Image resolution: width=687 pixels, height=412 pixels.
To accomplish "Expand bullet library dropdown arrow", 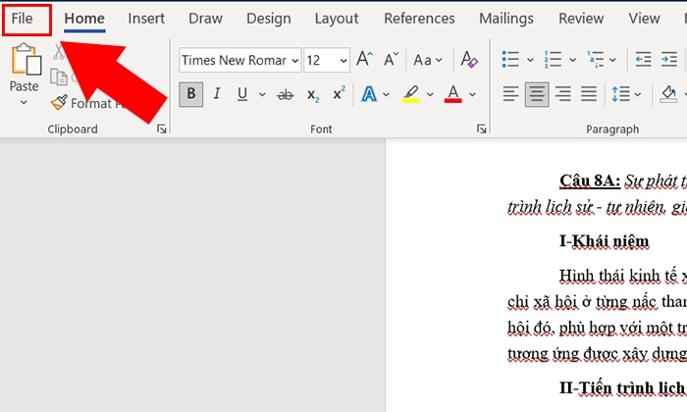I will tap(530, 60).
